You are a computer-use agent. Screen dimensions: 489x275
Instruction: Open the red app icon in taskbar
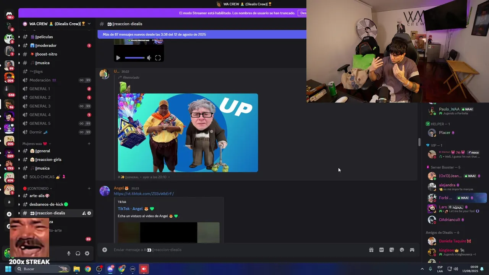[x=144, y=269]
